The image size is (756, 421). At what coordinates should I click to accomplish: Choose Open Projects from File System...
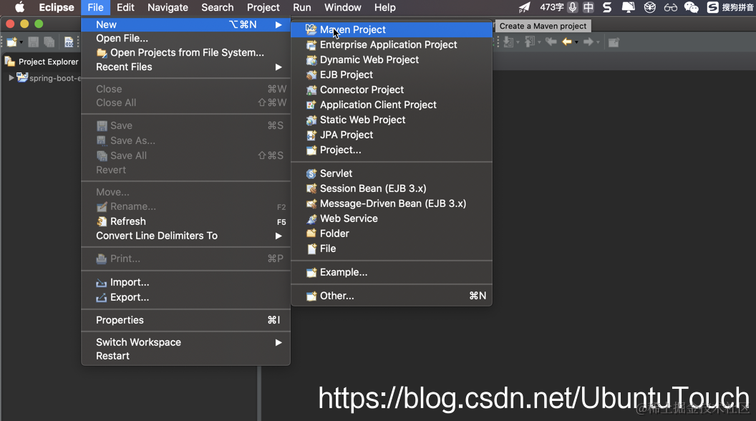click(x=185, y=52)
